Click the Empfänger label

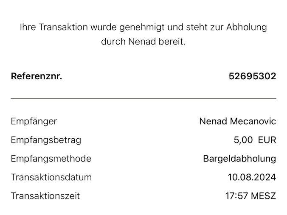(34, 121)
